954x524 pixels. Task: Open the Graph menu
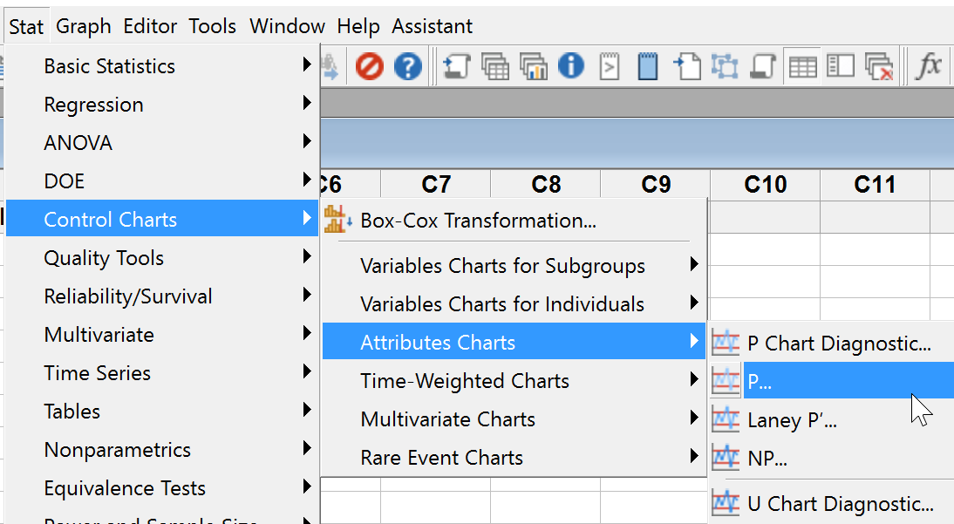[83, 26]
